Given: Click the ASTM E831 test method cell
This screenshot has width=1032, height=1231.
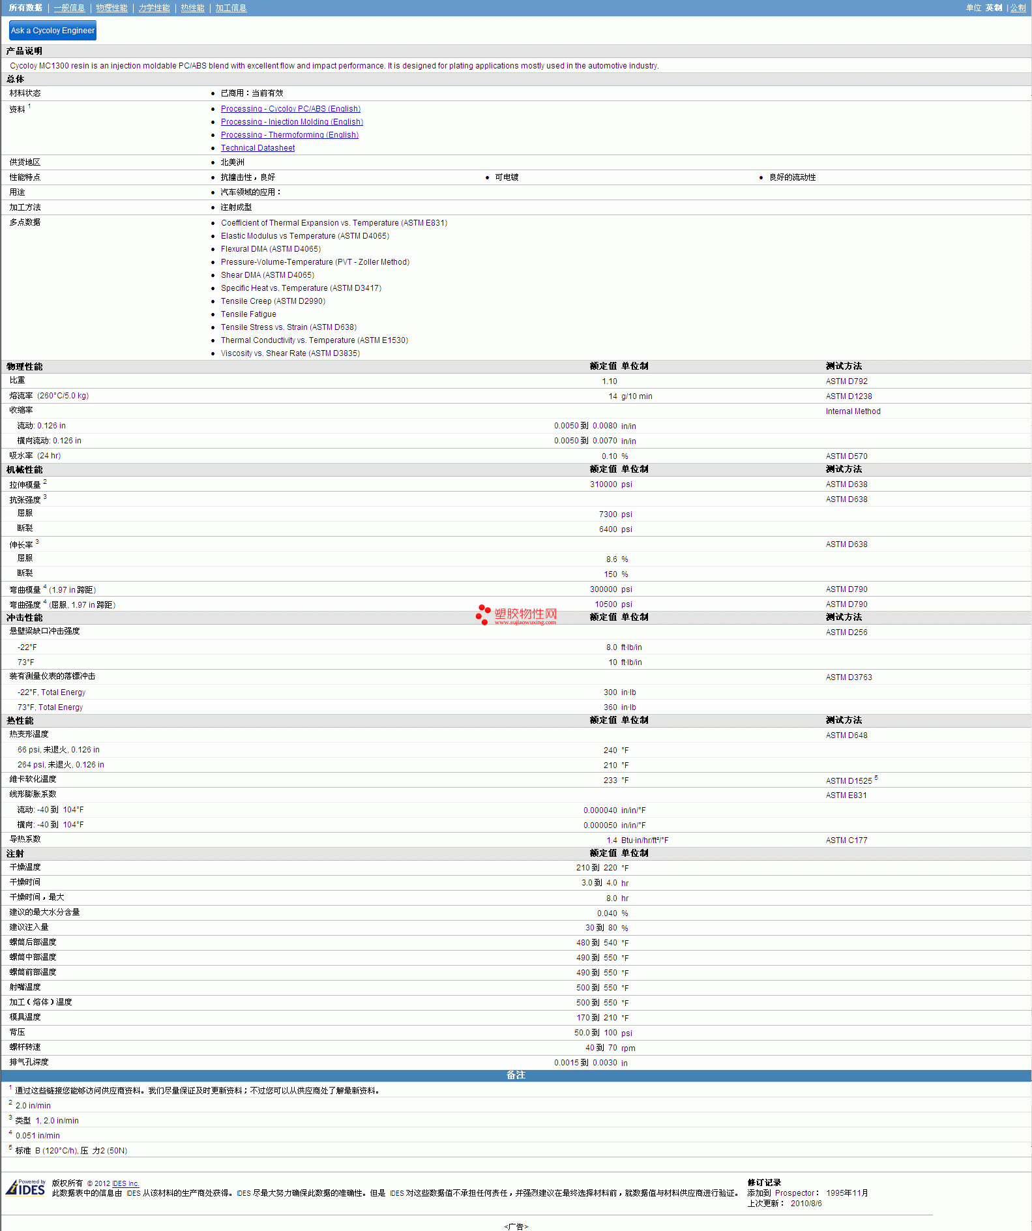Looking at the screenshot, I should tap(846, 795).
